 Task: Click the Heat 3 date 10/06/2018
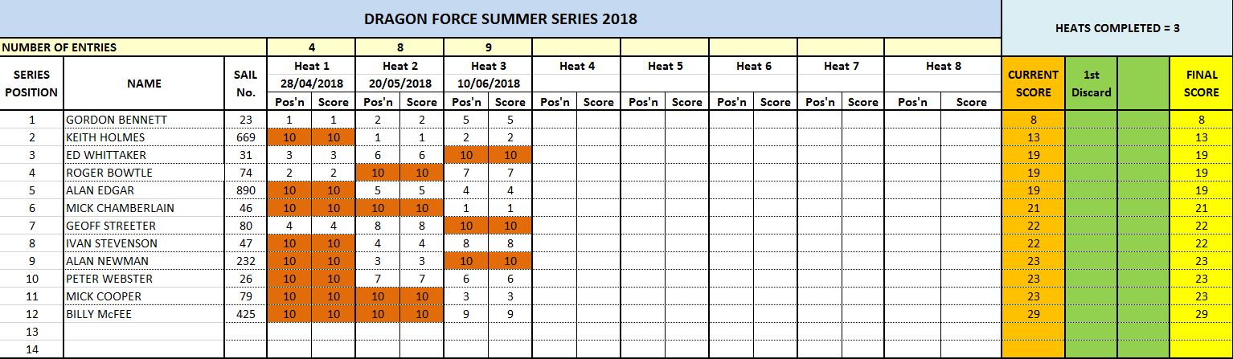point(488,83)
